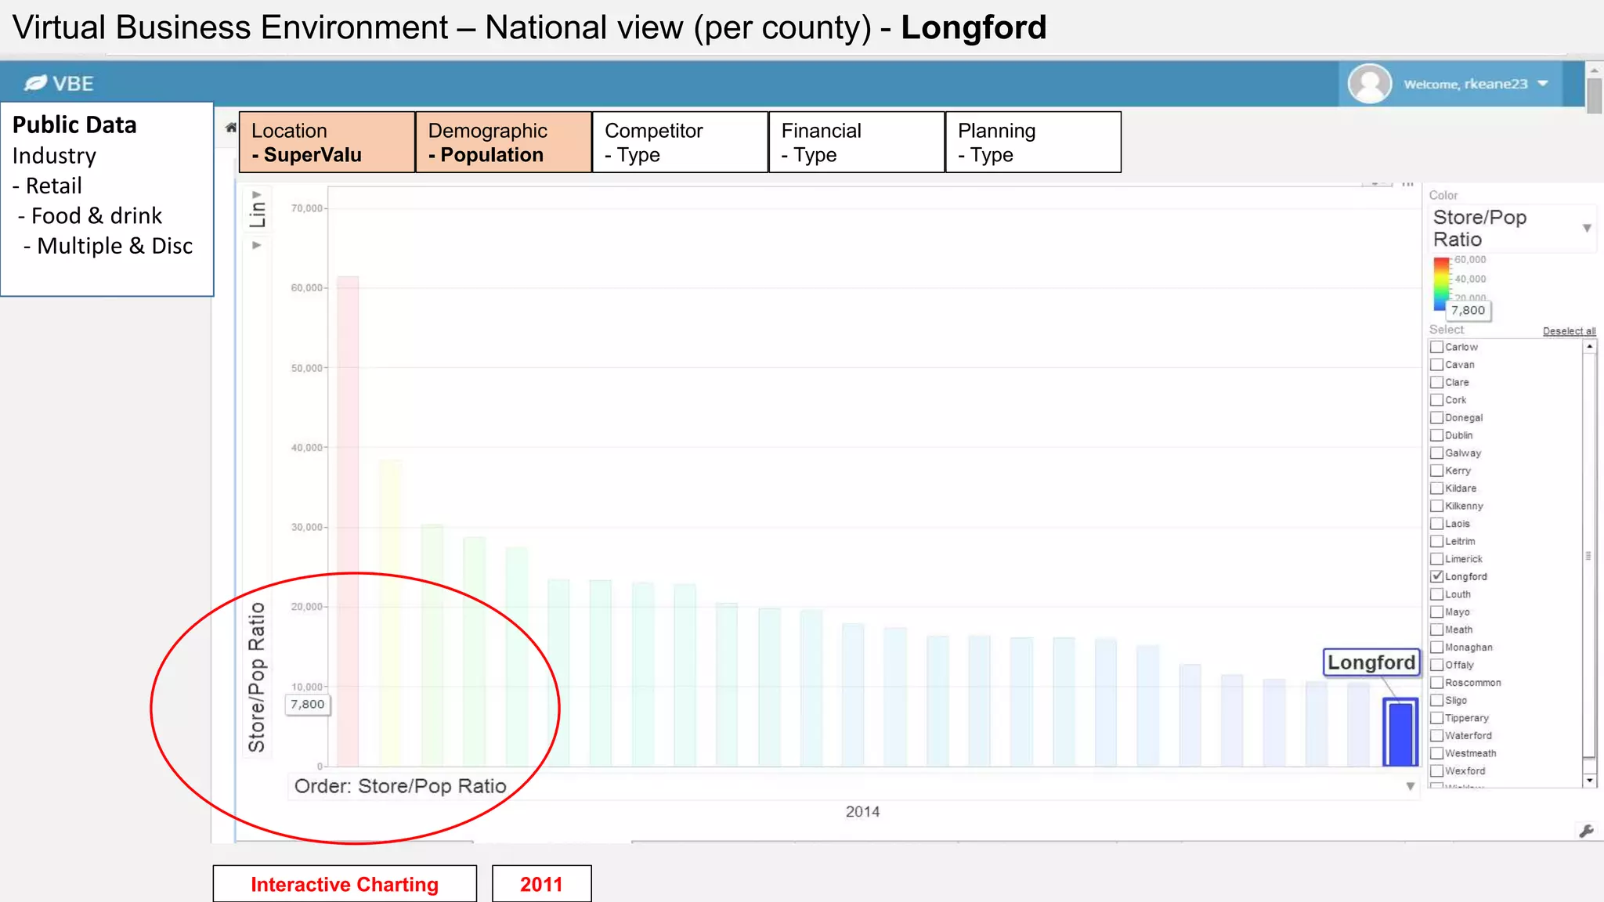
Task: Select the Planning - Type tab
Action: tap(1033, 142)
